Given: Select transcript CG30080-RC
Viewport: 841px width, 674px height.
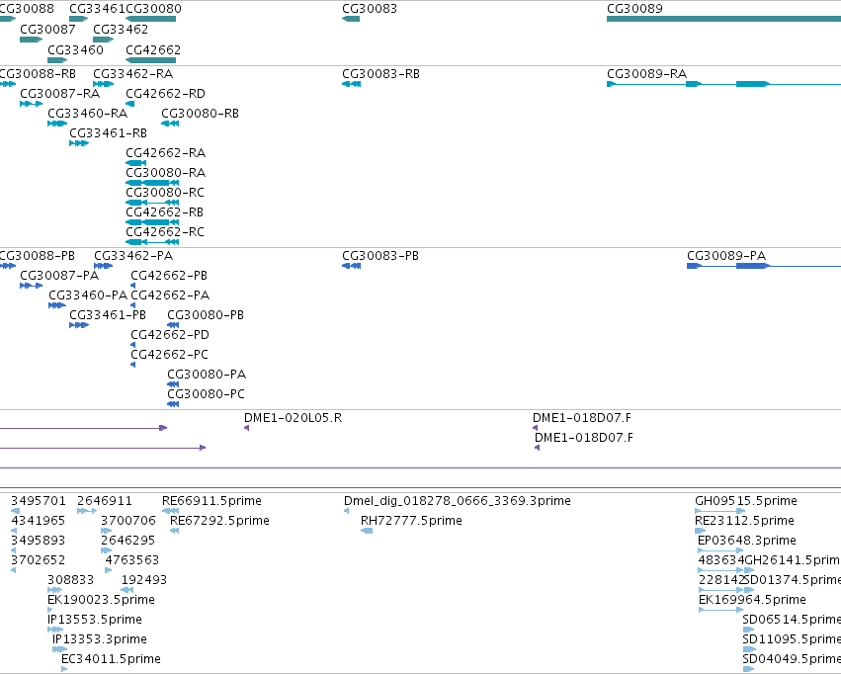Looking at the screenshot, I should click(152, 203).
